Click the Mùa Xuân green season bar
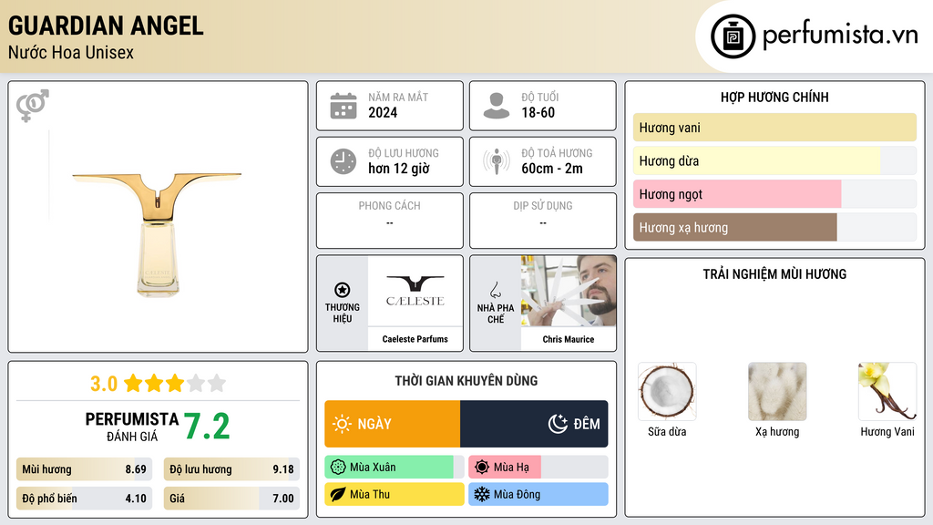 [x=395, y=468]
